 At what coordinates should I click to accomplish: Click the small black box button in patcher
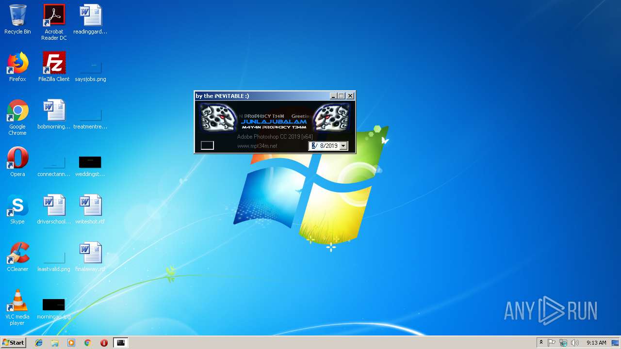[x=207, y=145]
